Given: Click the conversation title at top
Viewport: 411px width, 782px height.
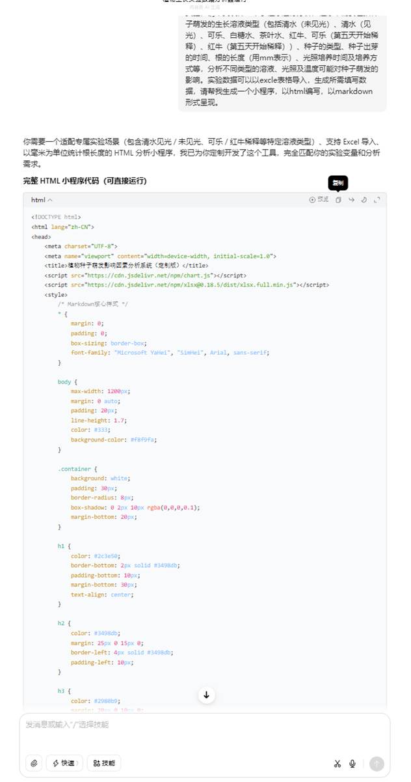Looking at the screenshot, I should pyautogui.click(x=204, y=2).
